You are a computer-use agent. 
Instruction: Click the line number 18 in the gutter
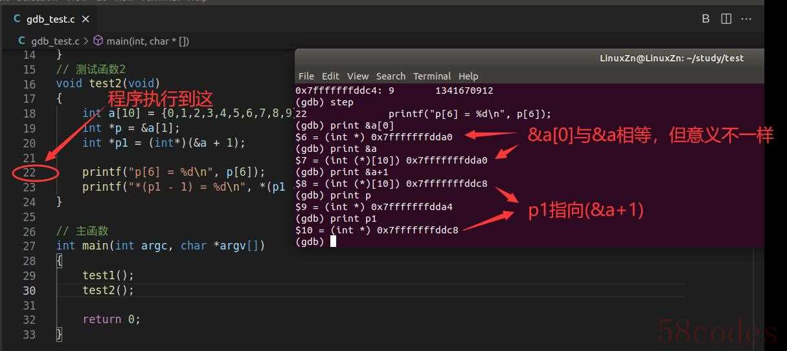tap(29, 113)
